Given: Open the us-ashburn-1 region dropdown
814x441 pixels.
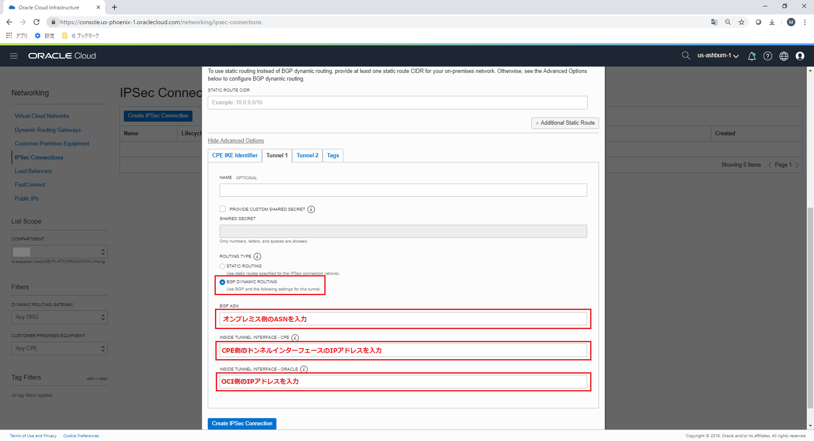Looking at the screenshot, I should [x=718, y=56].
